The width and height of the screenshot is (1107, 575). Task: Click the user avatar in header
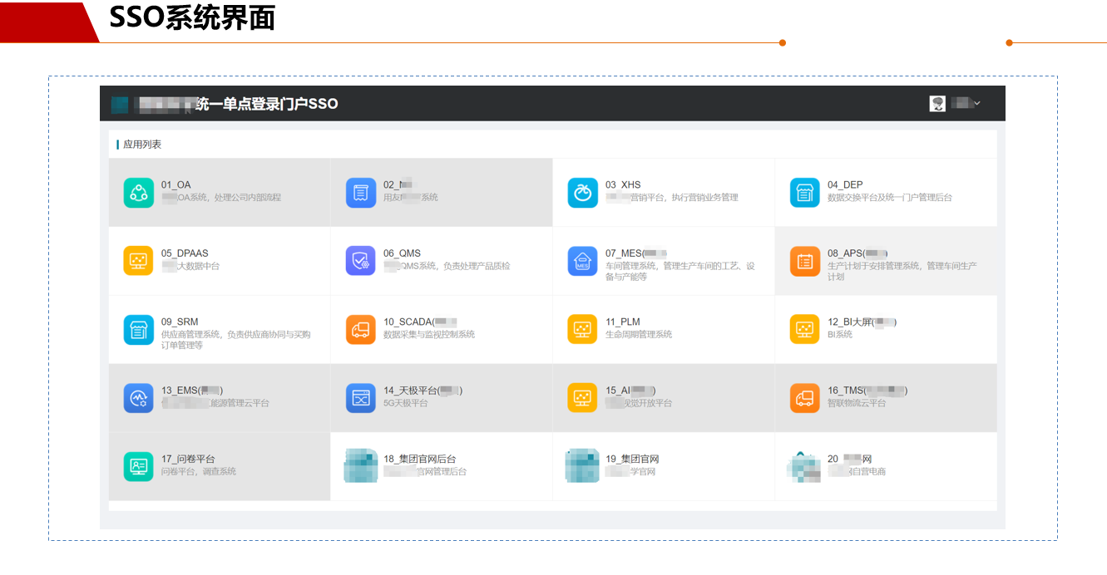937,104
